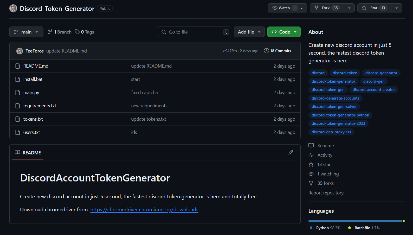Open the install.bat file
413x235 pixels.
[x=33, y=79]
